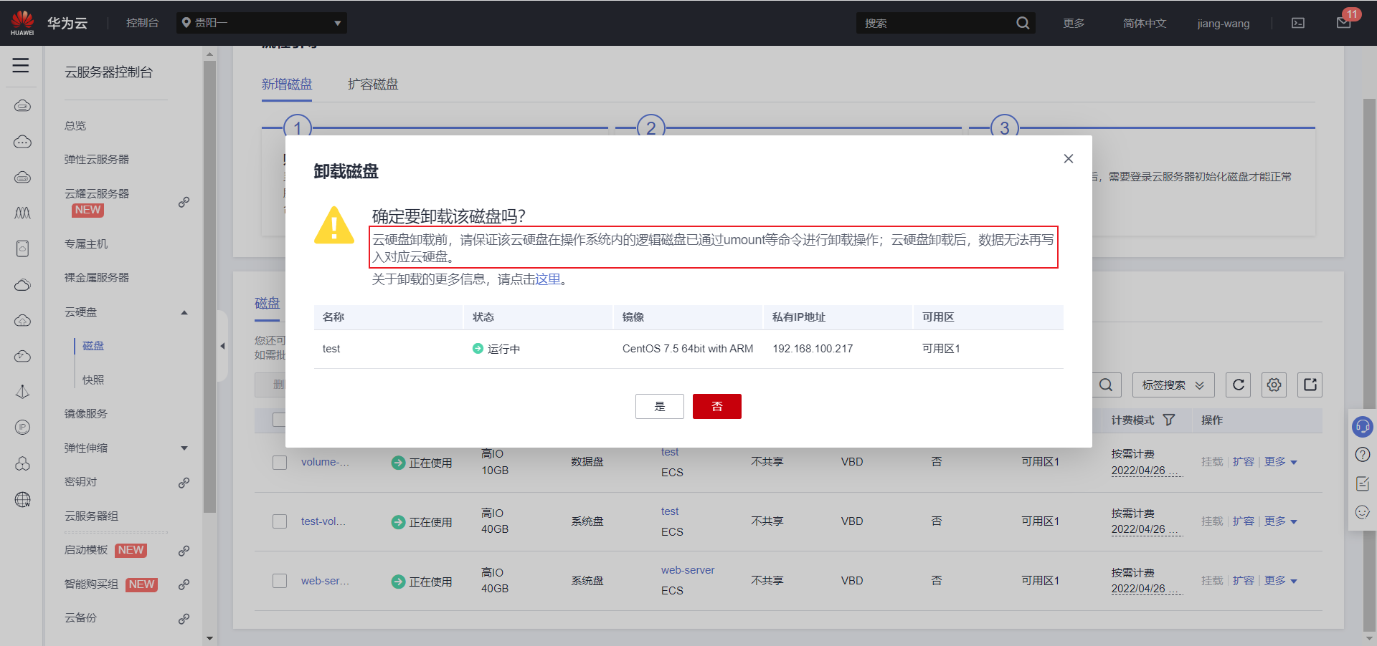This screenshot has width=1377, height=646.
Task: Tick the checkbox for web-ser... row
Action: click(280, 581)
